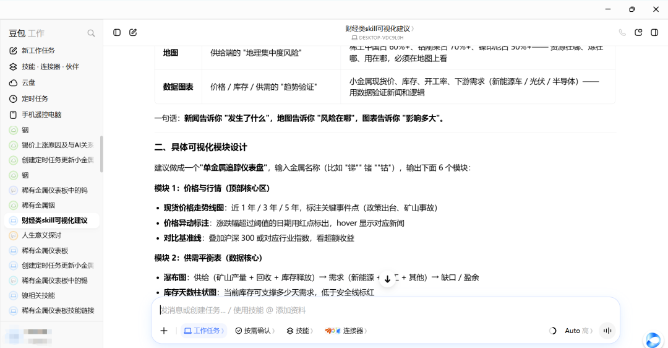Image resolution: width=668 pixels, height=348 pixels.
Task: Expand the chat title 财经类skill可视化建议 menu
Action: pyautogui.click(x=379, y=28)
